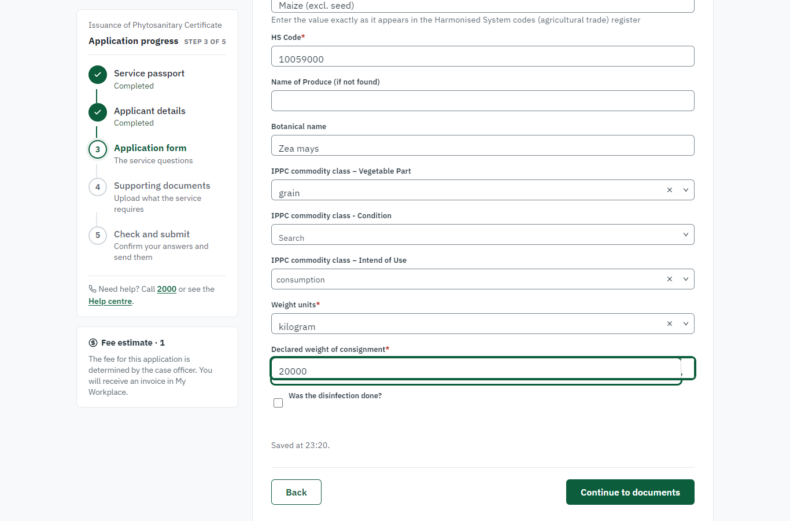Image resolution: width=790 pixels, height=521 pixels.
Task: Click the step 4 Supporting documents circle
Action: (x=98, y=187)
